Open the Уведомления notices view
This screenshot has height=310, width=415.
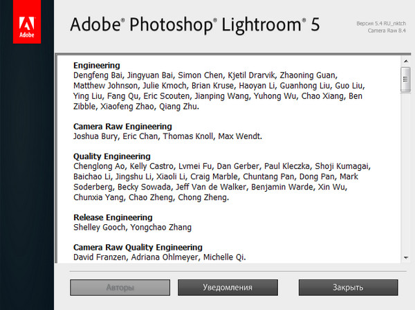[227, 287]
